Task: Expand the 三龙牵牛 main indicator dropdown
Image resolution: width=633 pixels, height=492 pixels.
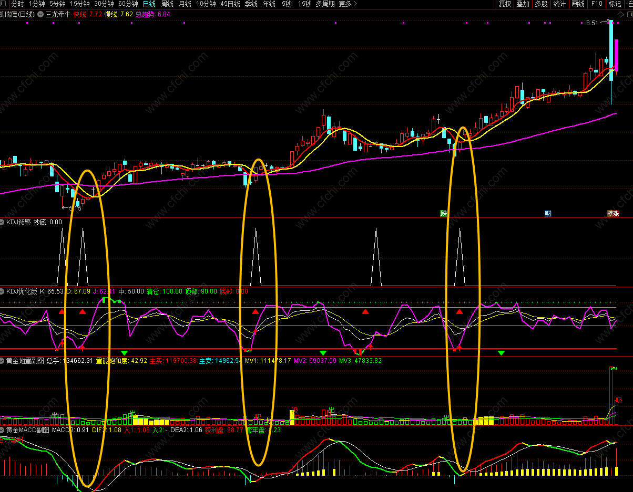Action: click(40, 14)
